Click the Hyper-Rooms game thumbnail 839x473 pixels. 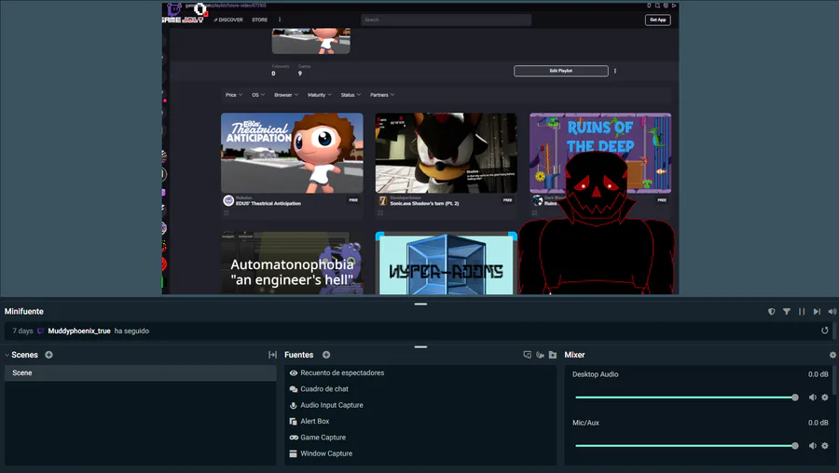point(446,263)
